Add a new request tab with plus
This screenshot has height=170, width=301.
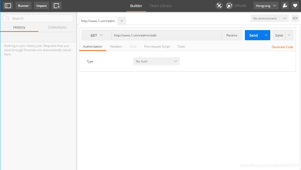point(122,21)
